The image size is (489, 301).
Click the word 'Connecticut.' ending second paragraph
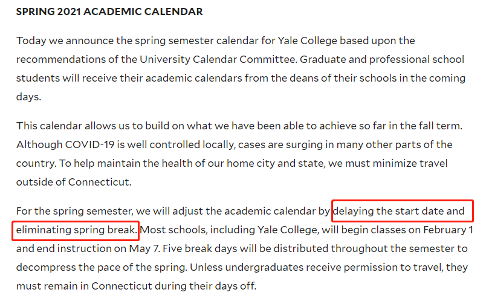(x=100, y=182)
